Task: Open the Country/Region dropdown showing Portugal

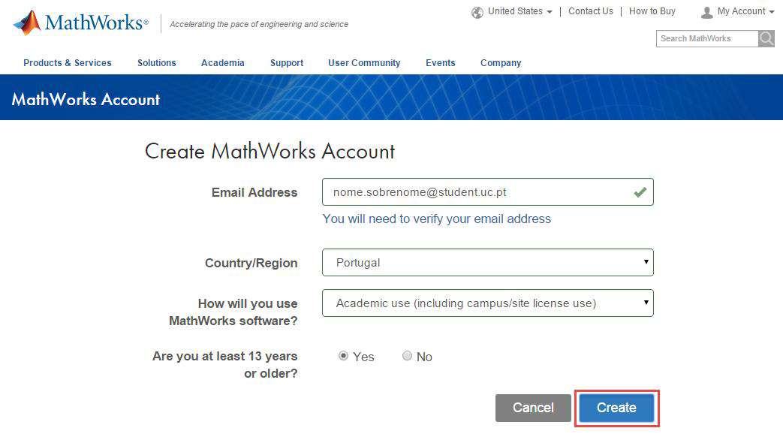Action: click(487, 262)
